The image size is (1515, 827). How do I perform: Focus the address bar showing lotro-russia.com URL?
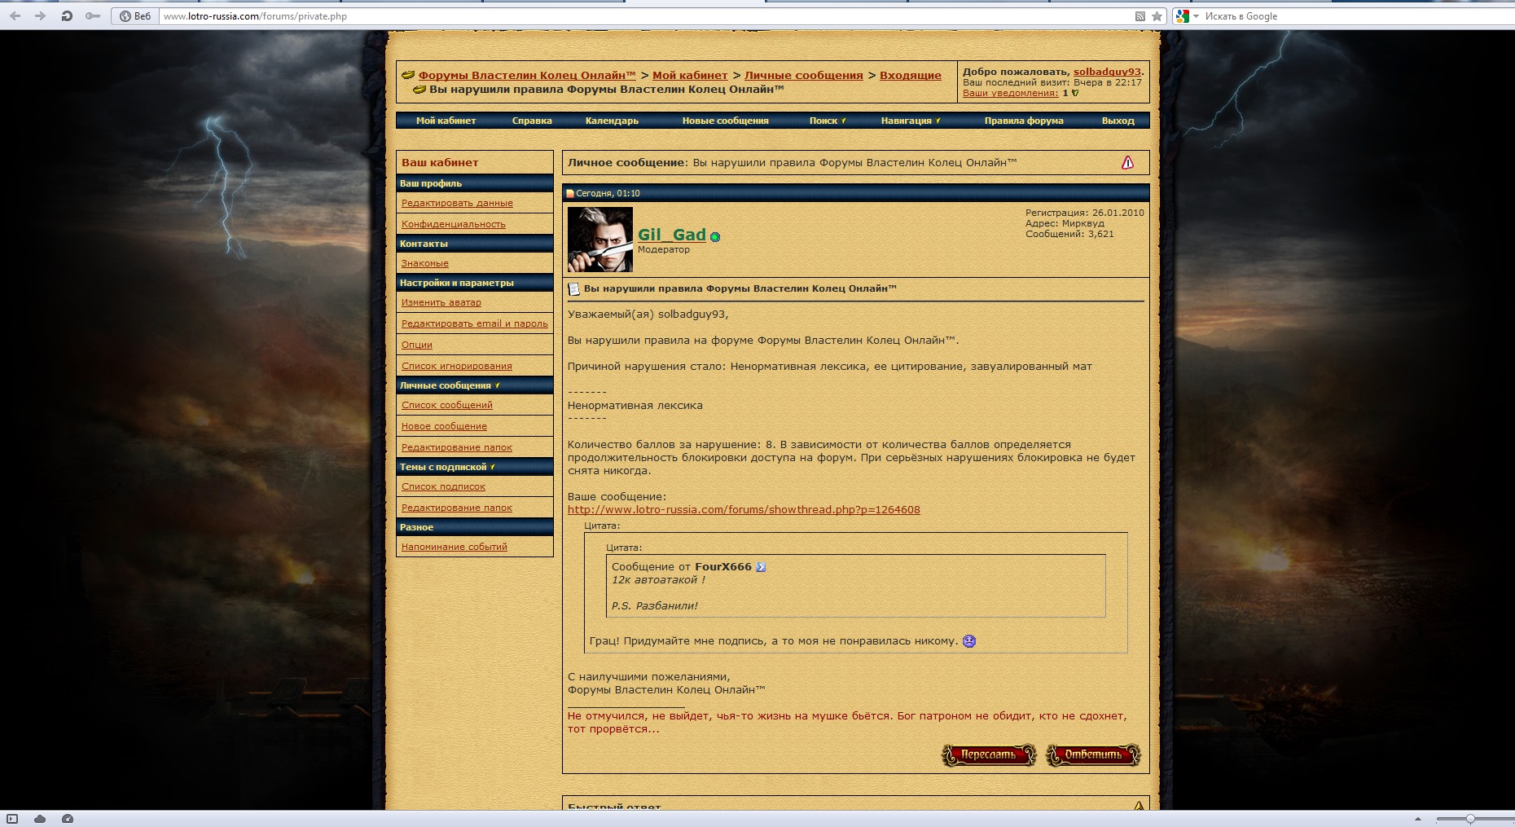click(643, 16)
